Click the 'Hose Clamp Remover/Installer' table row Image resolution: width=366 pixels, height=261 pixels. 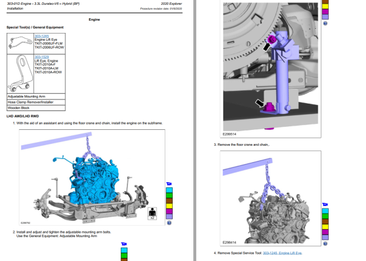36,102
